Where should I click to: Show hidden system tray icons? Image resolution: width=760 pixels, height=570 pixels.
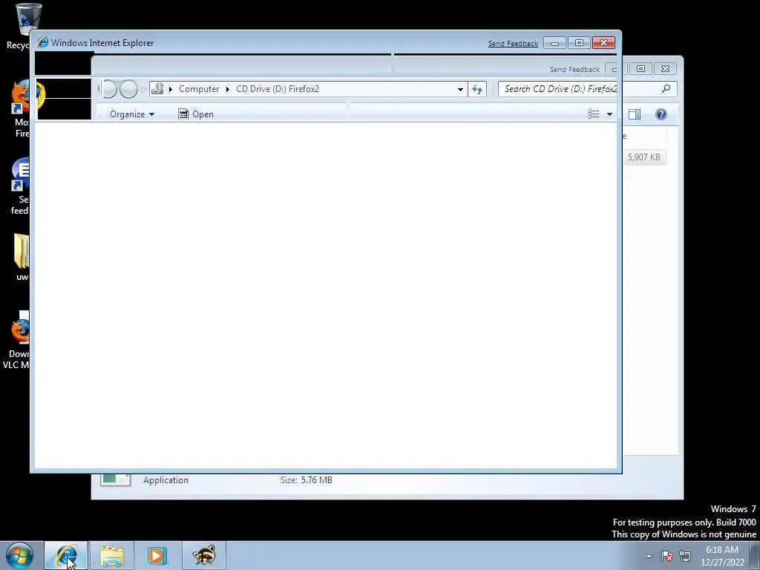[x=649, y=556]
